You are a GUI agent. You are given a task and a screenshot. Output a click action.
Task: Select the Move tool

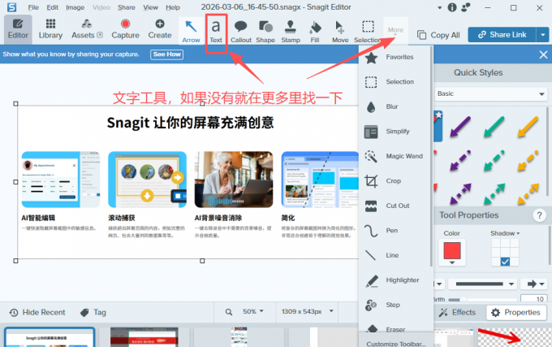pos(340,31)
